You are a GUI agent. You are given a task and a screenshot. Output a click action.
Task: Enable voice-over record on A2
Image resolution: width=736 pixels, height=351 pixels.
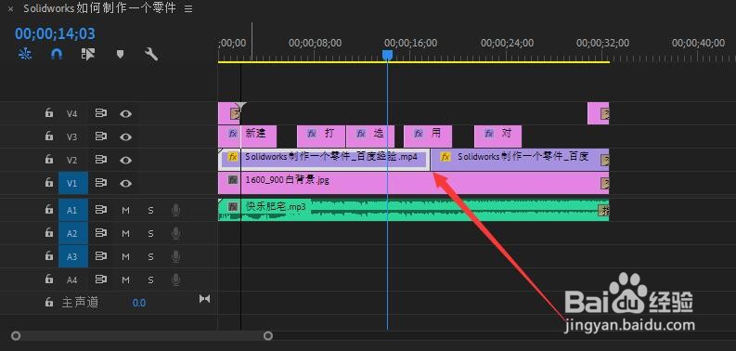point(176,233)
